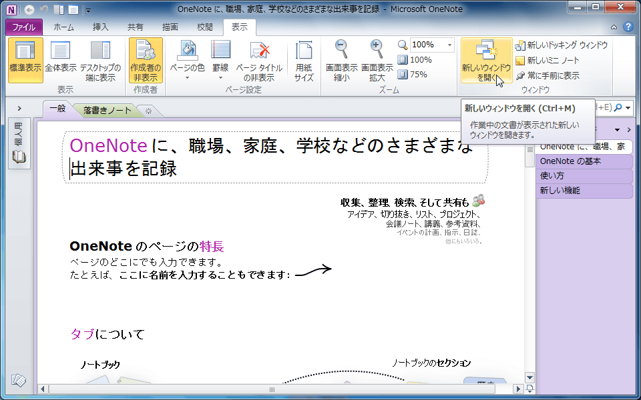Open 新しいミニノート side note

tap(548, 61)
